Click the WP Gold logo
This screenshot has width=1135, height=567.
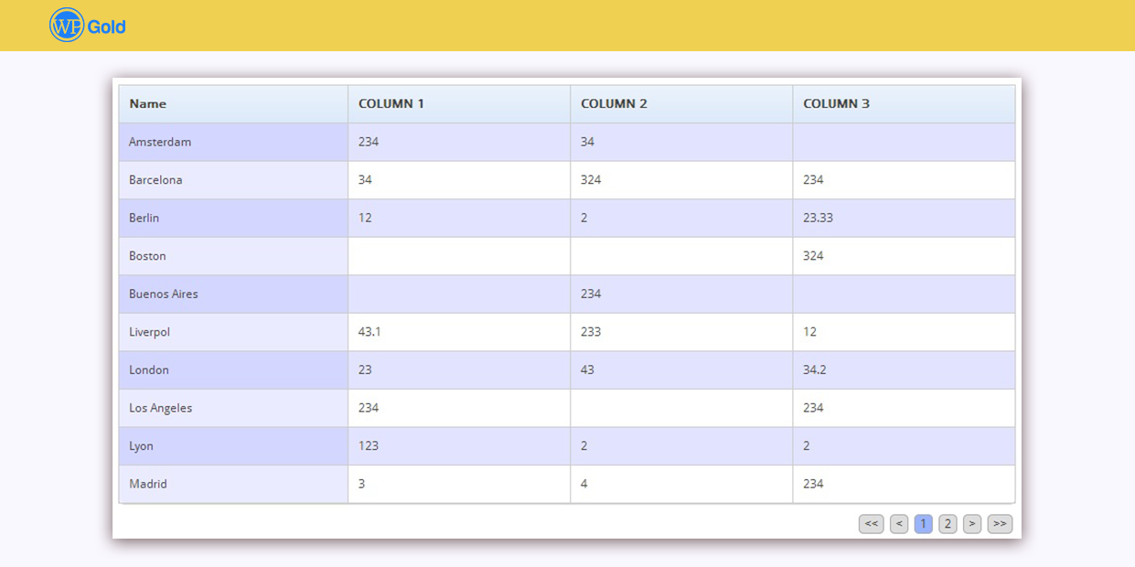pyautogui.click(x=88, y=26)
